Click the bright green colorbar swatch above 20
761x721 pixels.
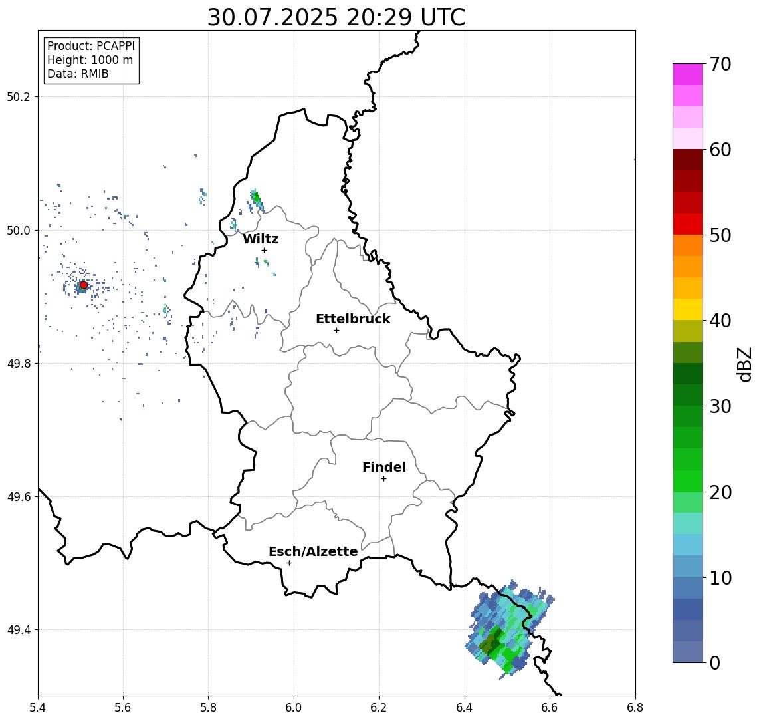point(688,481)
